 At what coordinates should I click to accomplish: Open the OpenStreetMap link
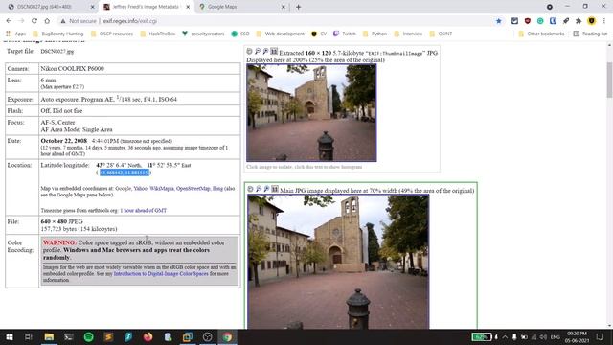193,189
